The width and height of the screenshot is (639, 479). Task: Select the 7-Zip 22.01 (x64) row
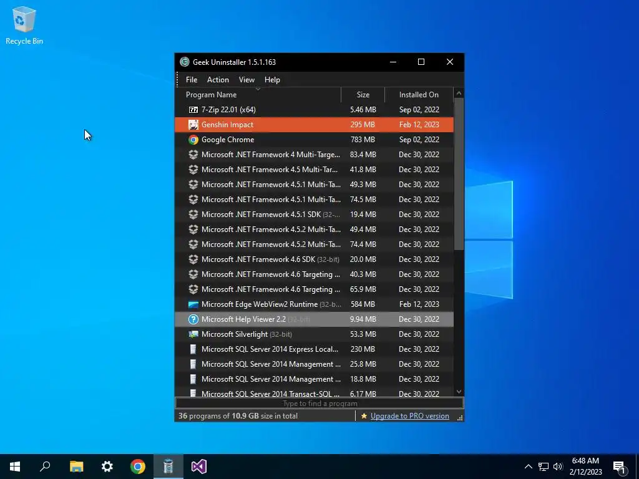[315, 110]
